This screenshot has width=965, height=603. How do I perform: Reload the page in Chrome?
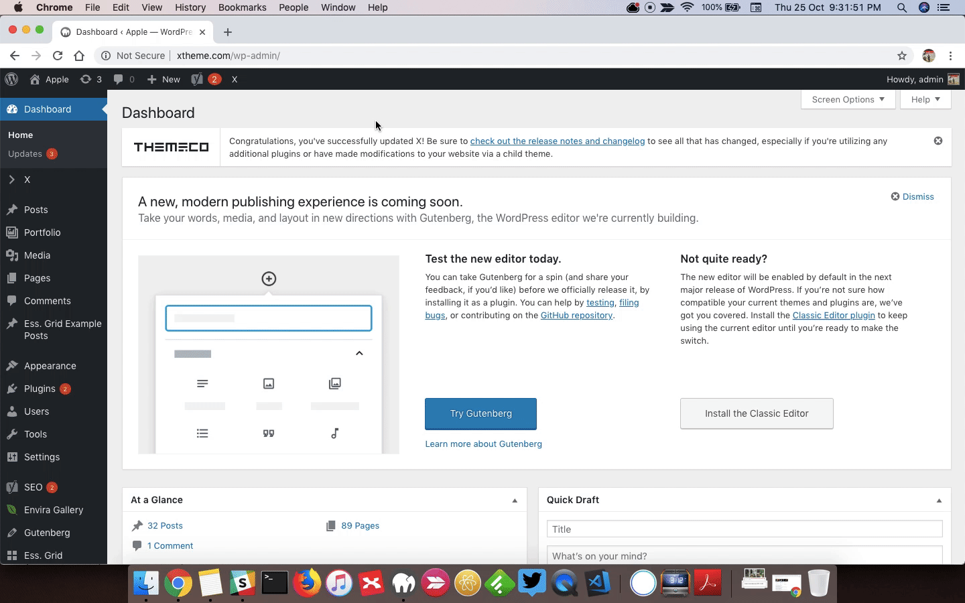(x=58, y=56)
